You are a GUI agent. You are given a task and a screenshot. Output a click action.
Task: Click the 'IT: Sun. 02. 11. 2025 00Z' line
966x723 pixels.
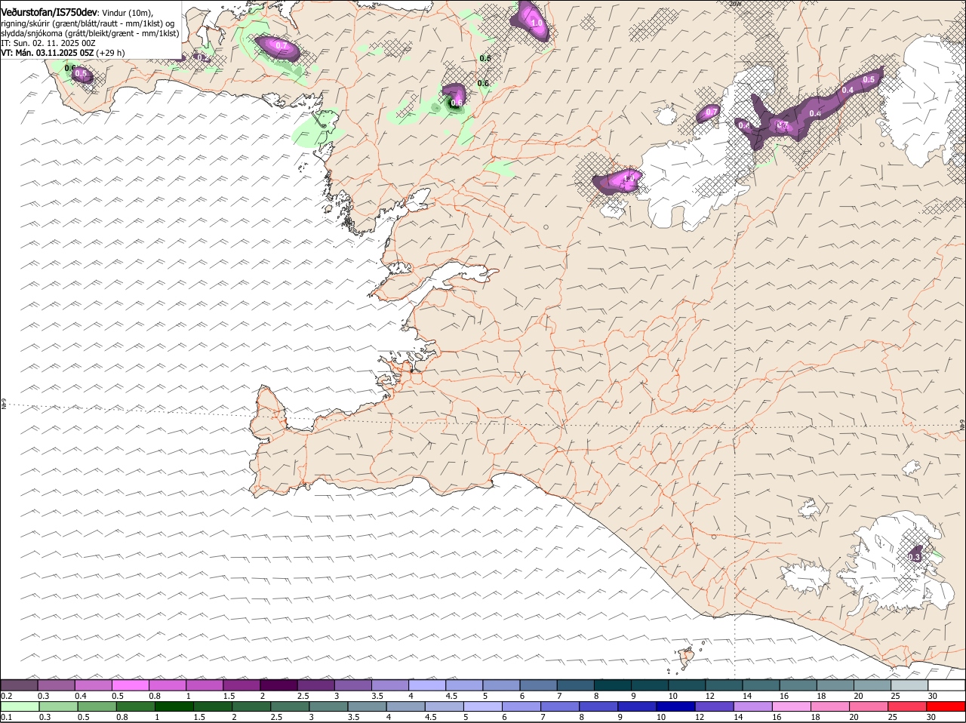(x=48, y=43)
